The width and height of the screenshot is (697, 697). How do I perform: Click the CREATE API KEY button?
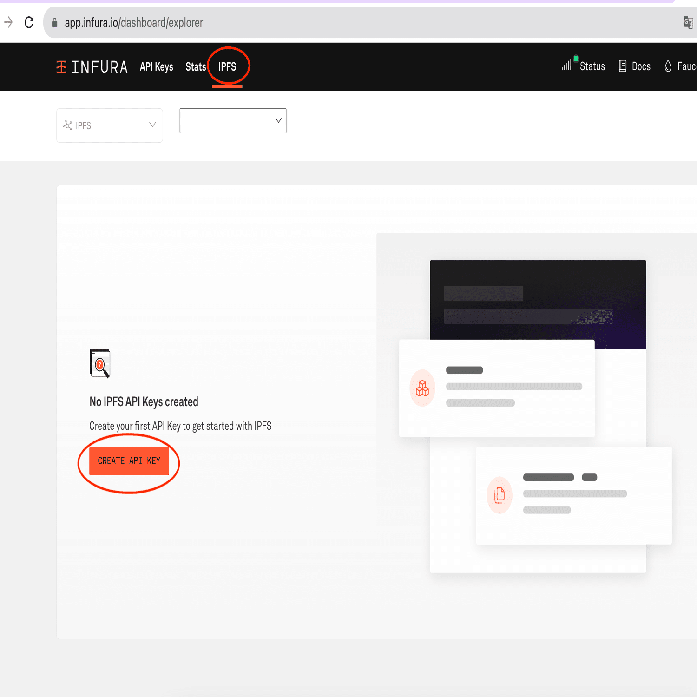click(129, 461)
